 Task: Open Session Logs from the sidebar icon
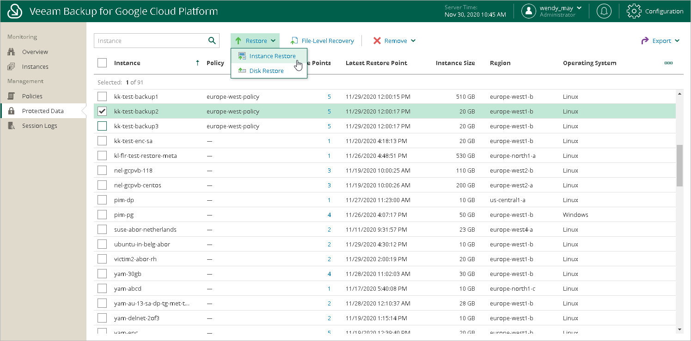12,126
